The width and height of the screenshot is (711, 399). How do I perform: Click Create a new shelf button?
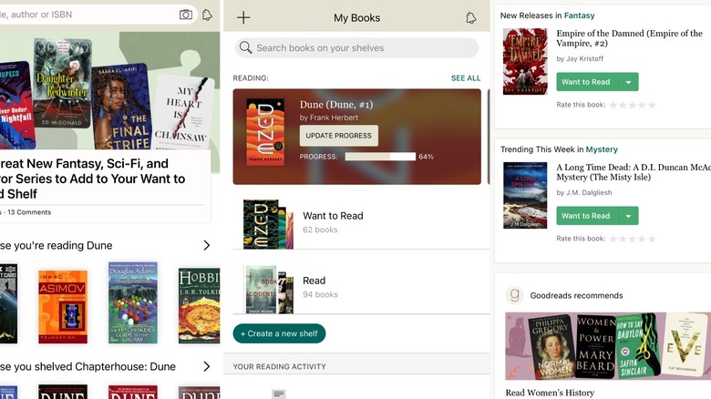click(279, 333)
